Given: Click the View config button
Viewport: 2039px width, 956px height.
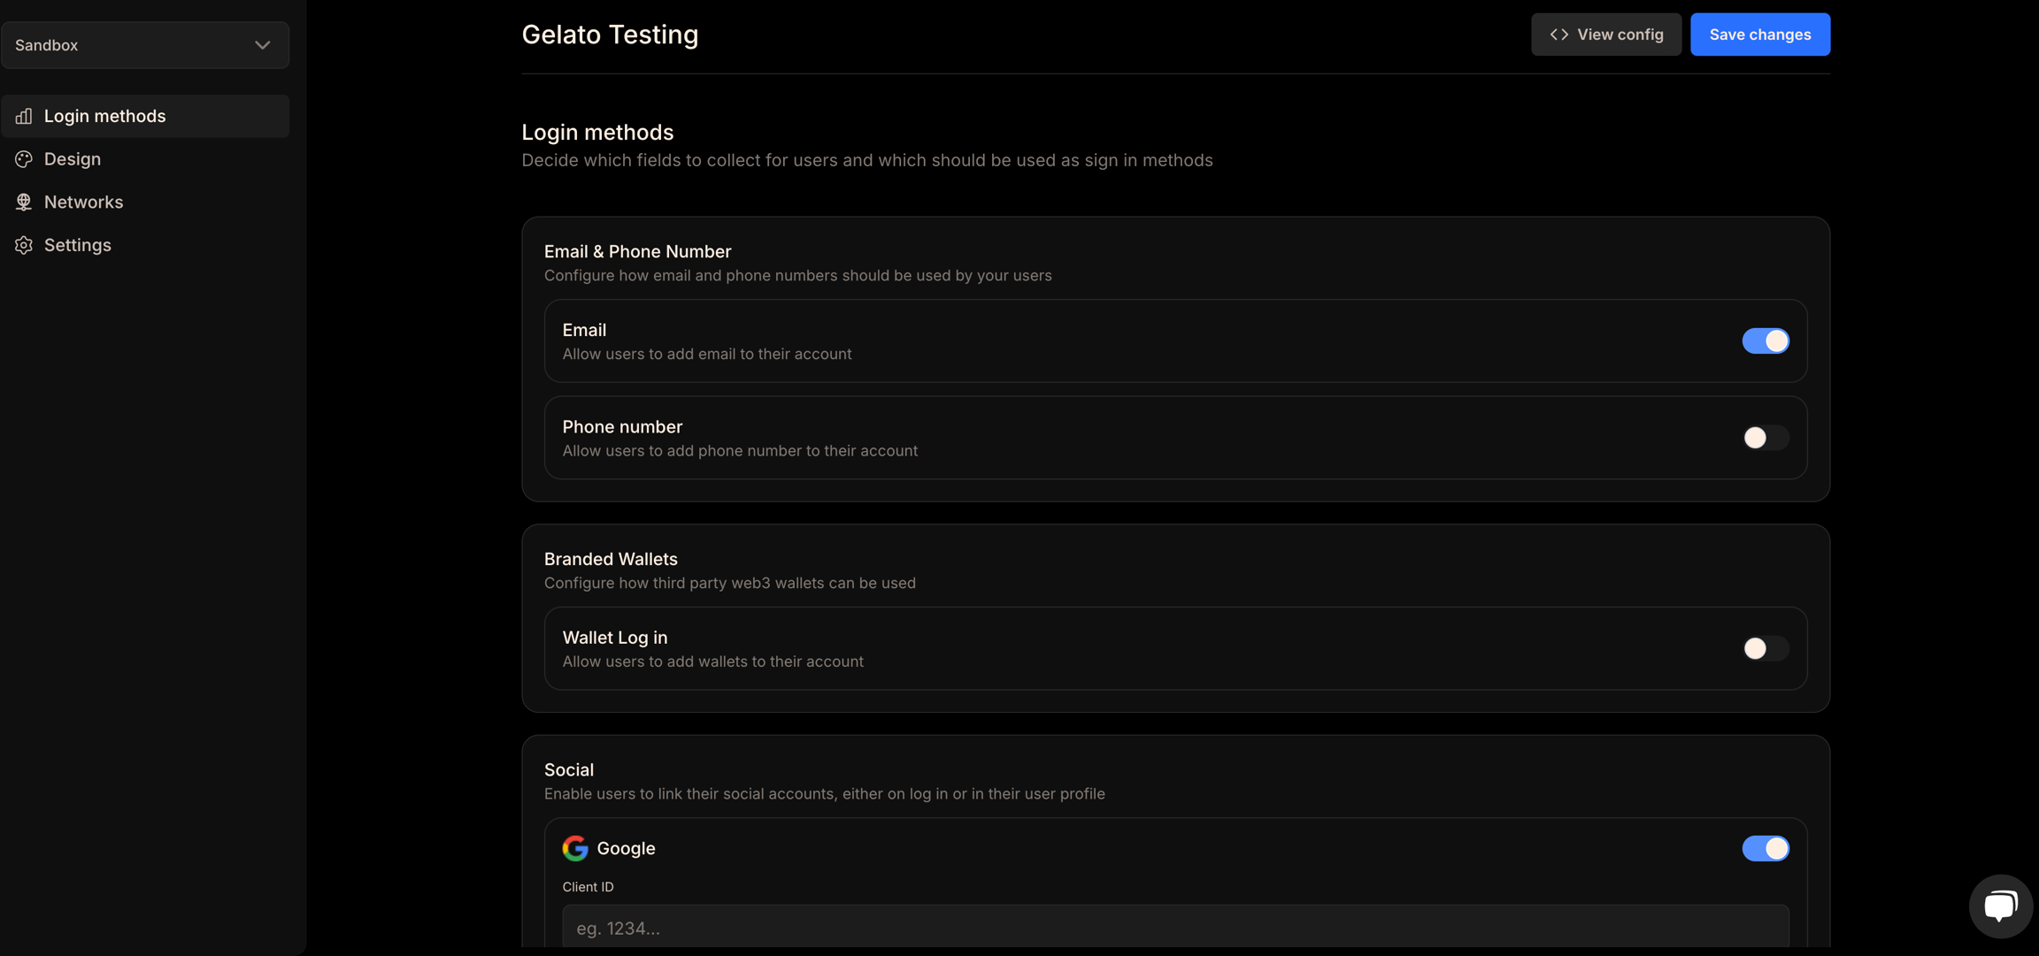Looking at the screenshot, I should click(1606, 34).
